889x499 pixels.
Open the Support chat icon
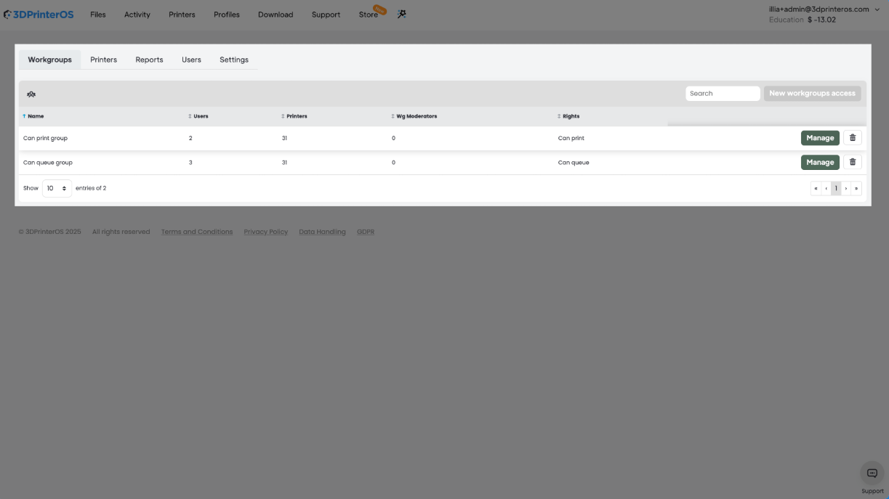pyautogui.click(x=872, y=474)
